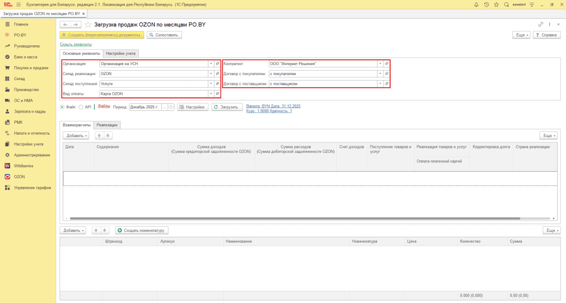
Task: Switch to the Реализации tab
Action: tap(107, 125)
